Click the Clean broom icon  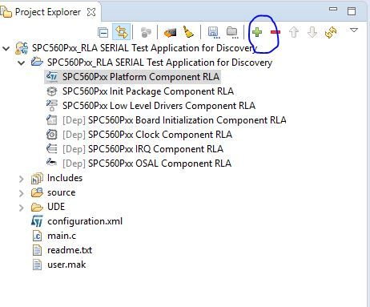click(x=188, y=32)
